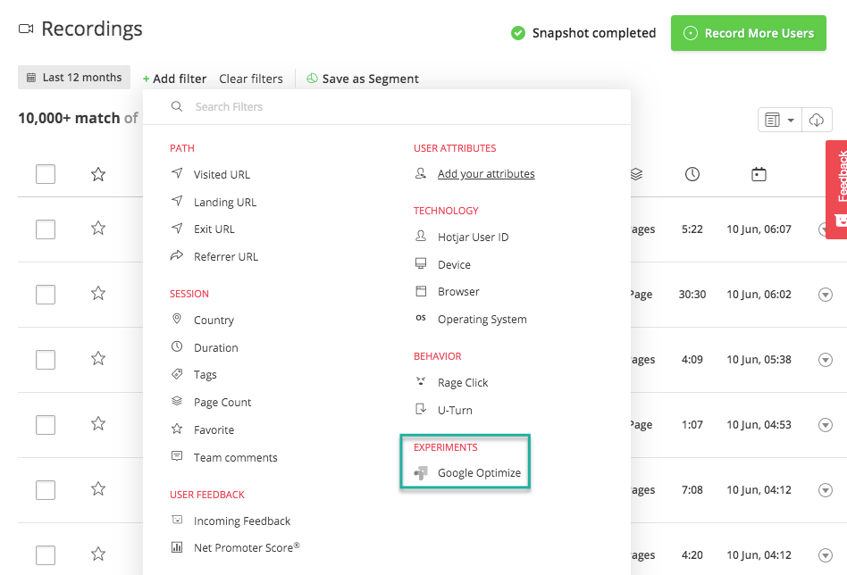Click the Record More Users button

[748, 33]
